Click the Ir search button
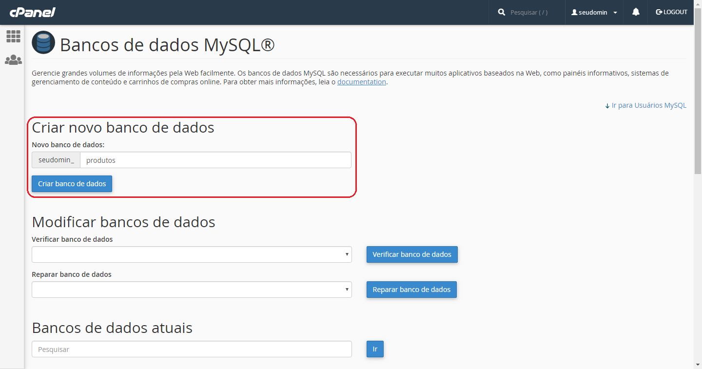The image size is (702, 369). [375, 349]
